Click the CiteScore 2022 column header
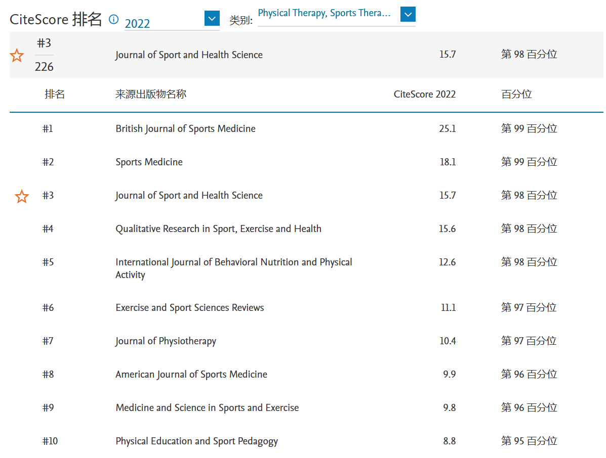This screenshot has height=458, width=606. 424,94
